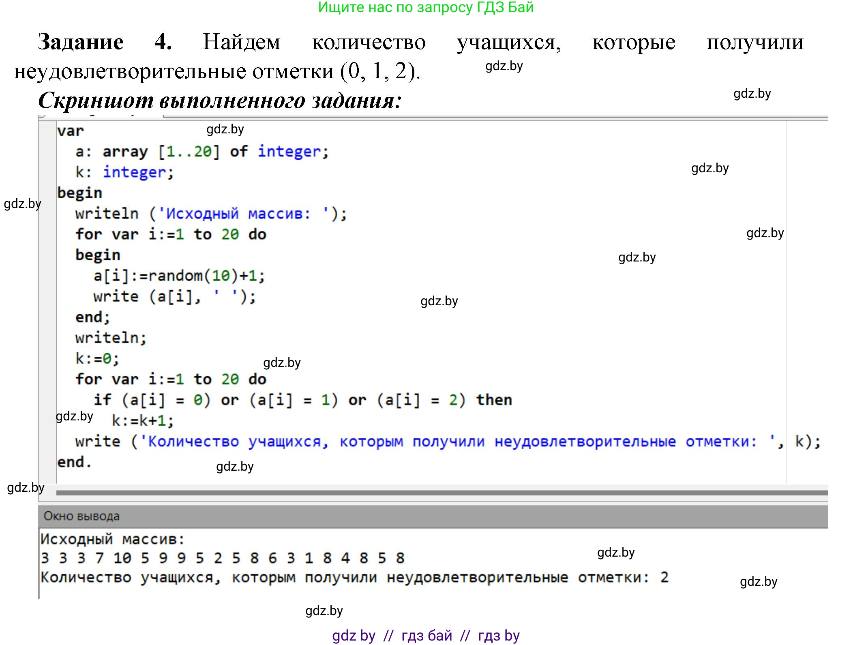The height and width of the screenshot is (645, 853).
Task: Click the begin keyword in code
Action: 79,192
